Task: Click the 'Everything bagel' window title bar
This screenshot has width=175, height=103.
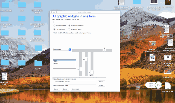Action: coord(85,12)
